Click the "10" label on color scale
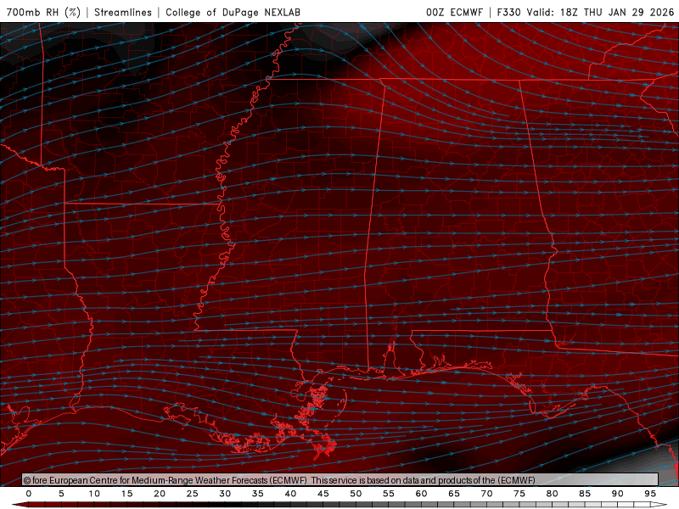This screenshot has height=509, width=679. pos(94,494)
